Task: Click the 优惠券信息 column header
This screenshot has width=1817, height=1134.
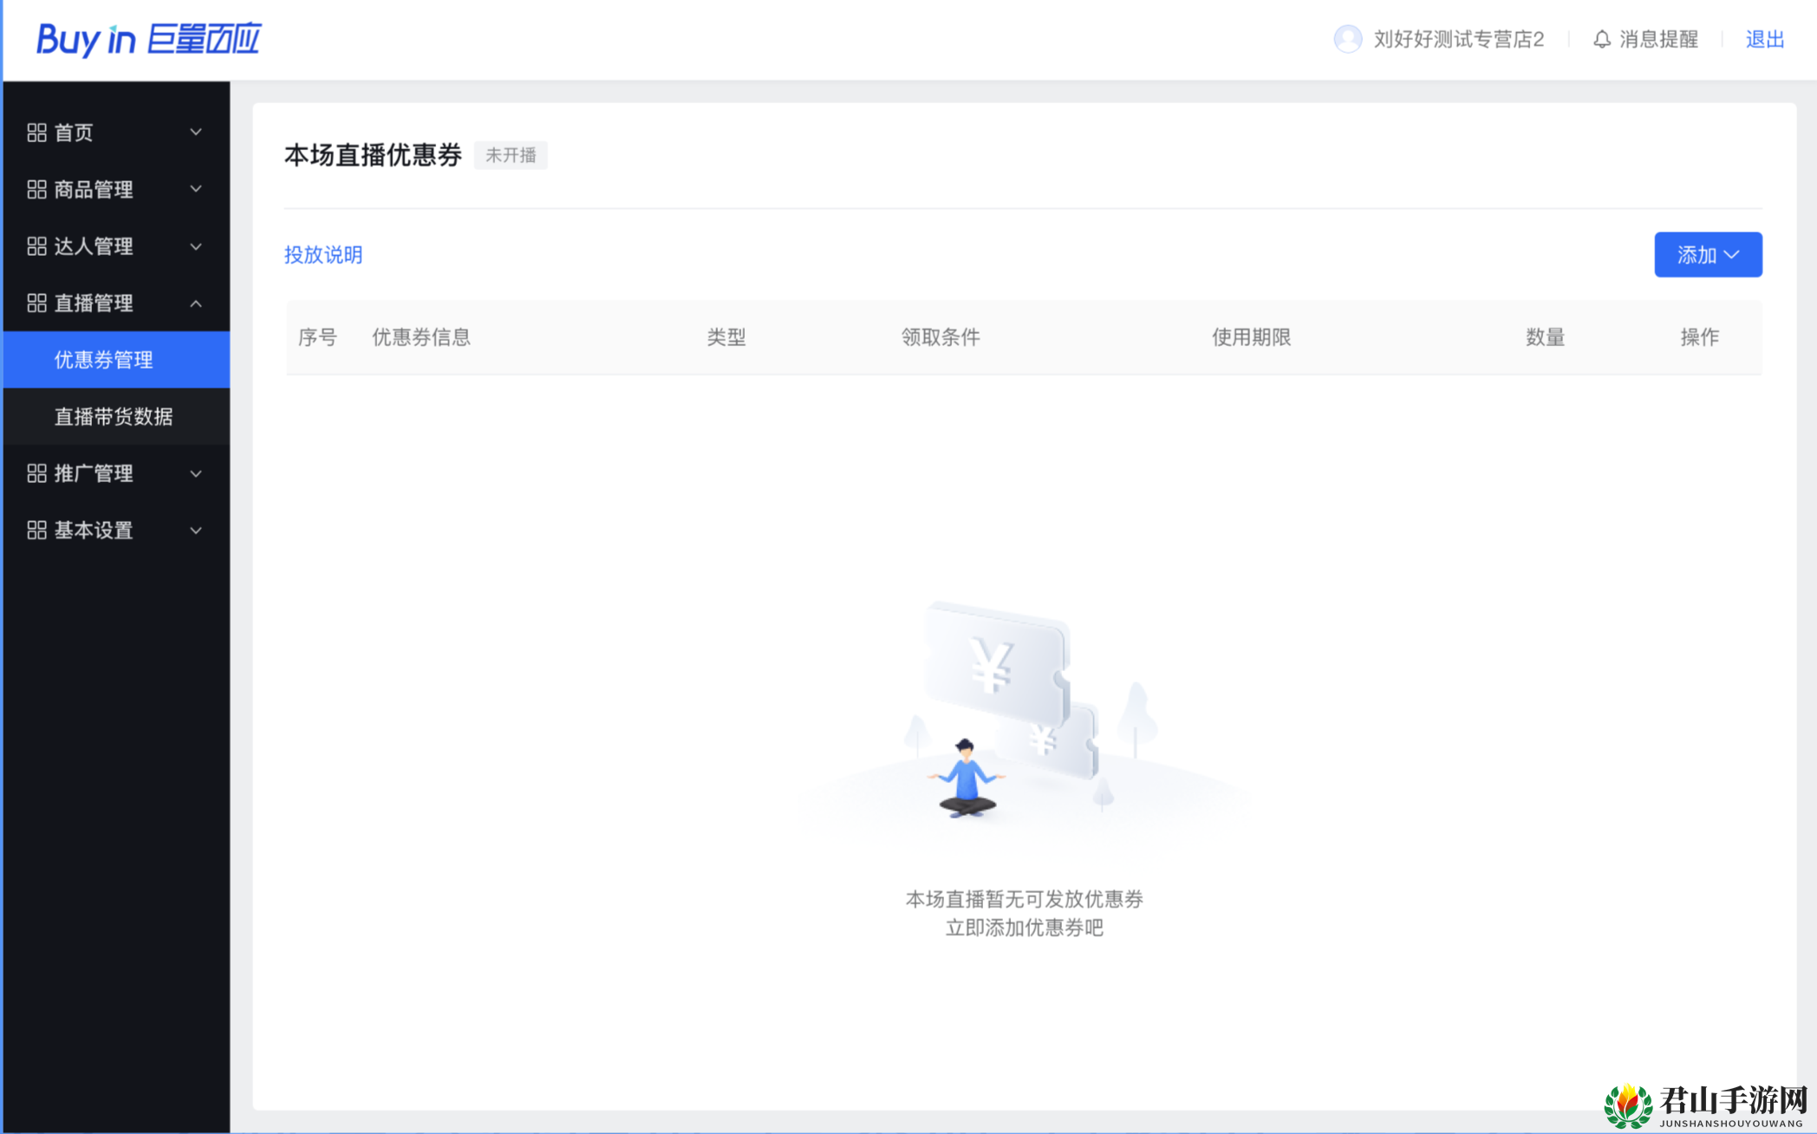Action: click(x=421, y=337)
